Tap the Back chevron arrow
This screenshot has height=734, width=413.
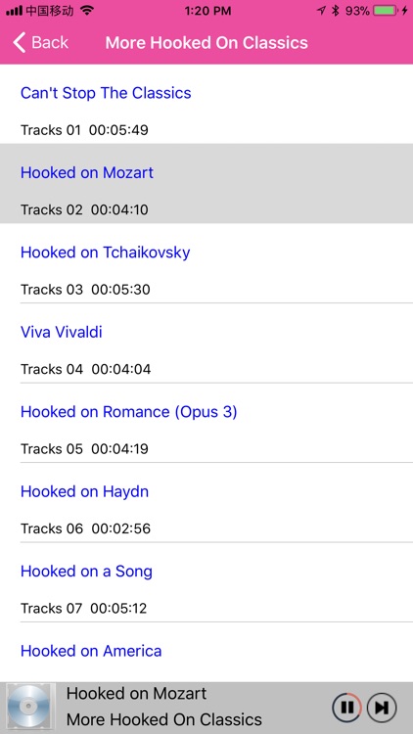pyautogui.click(x=20, y=43)
